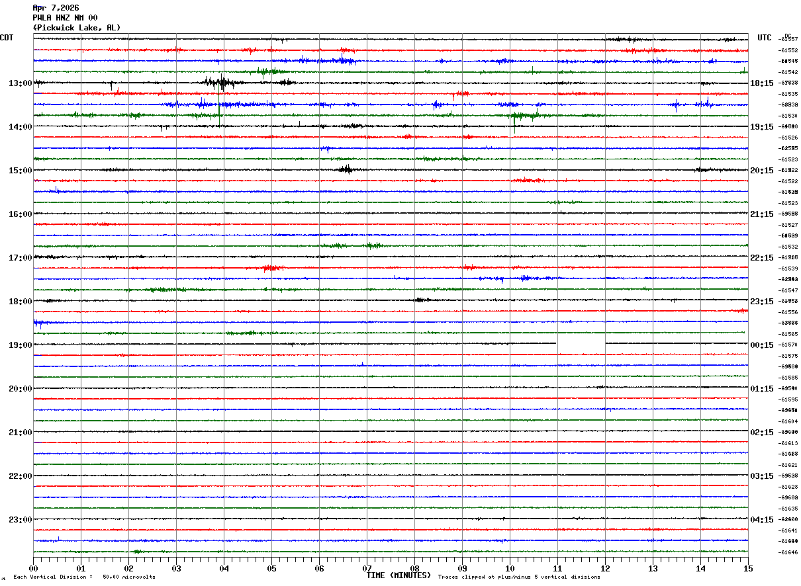Select the 04:15 UTC time label
801x586 pixels.
pyautogui.click(x=761, y=520)
